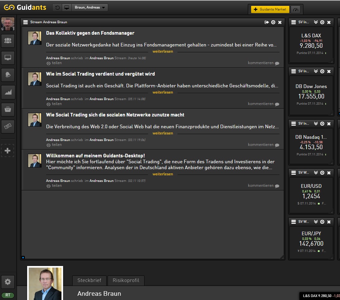Viewport: 340px width, 300px height.
Task: Toggle the target circle in Stream widget header
Action: (273, 22)
